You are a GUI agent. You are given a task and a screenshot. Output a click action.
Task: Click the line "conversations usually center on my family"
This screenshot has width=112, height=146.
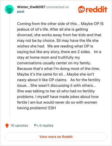click(54, 63)
